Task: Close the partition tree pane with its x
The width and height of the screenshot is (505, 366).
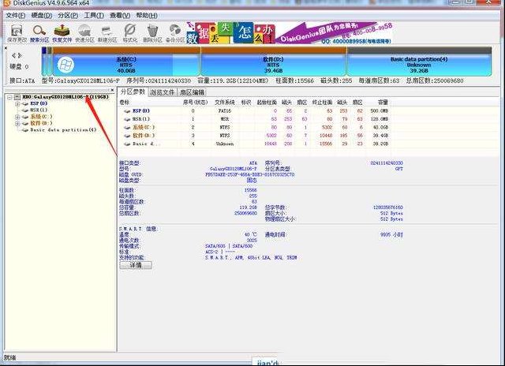Action: (x=112, y=90)
